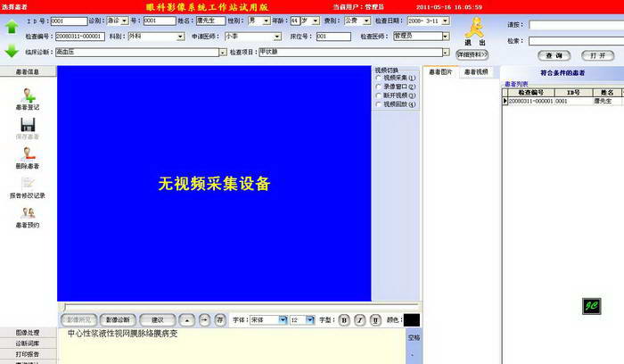Select the 视频采集 (1) radio button
This screenshot has width=624, height=364.
pyautogui.click(x=379, y=78)
